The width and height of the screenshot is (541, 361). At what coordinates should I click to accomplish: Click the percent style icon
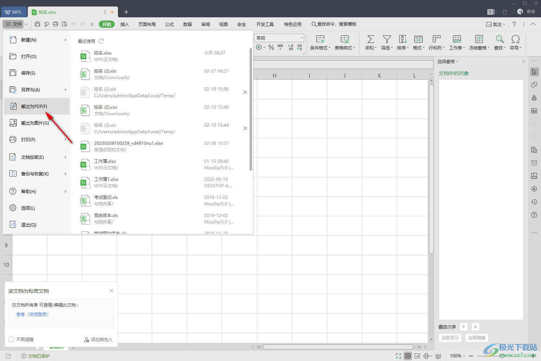(271, 47)
